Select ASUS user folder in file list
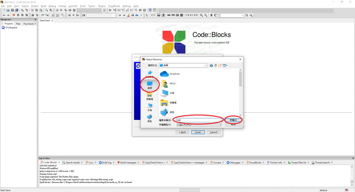The image size is (355, 192). 168,83
